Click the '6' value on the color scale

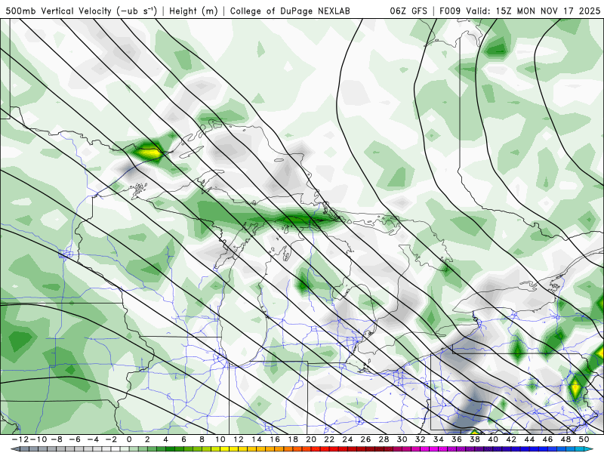click(x=183, y=439)
